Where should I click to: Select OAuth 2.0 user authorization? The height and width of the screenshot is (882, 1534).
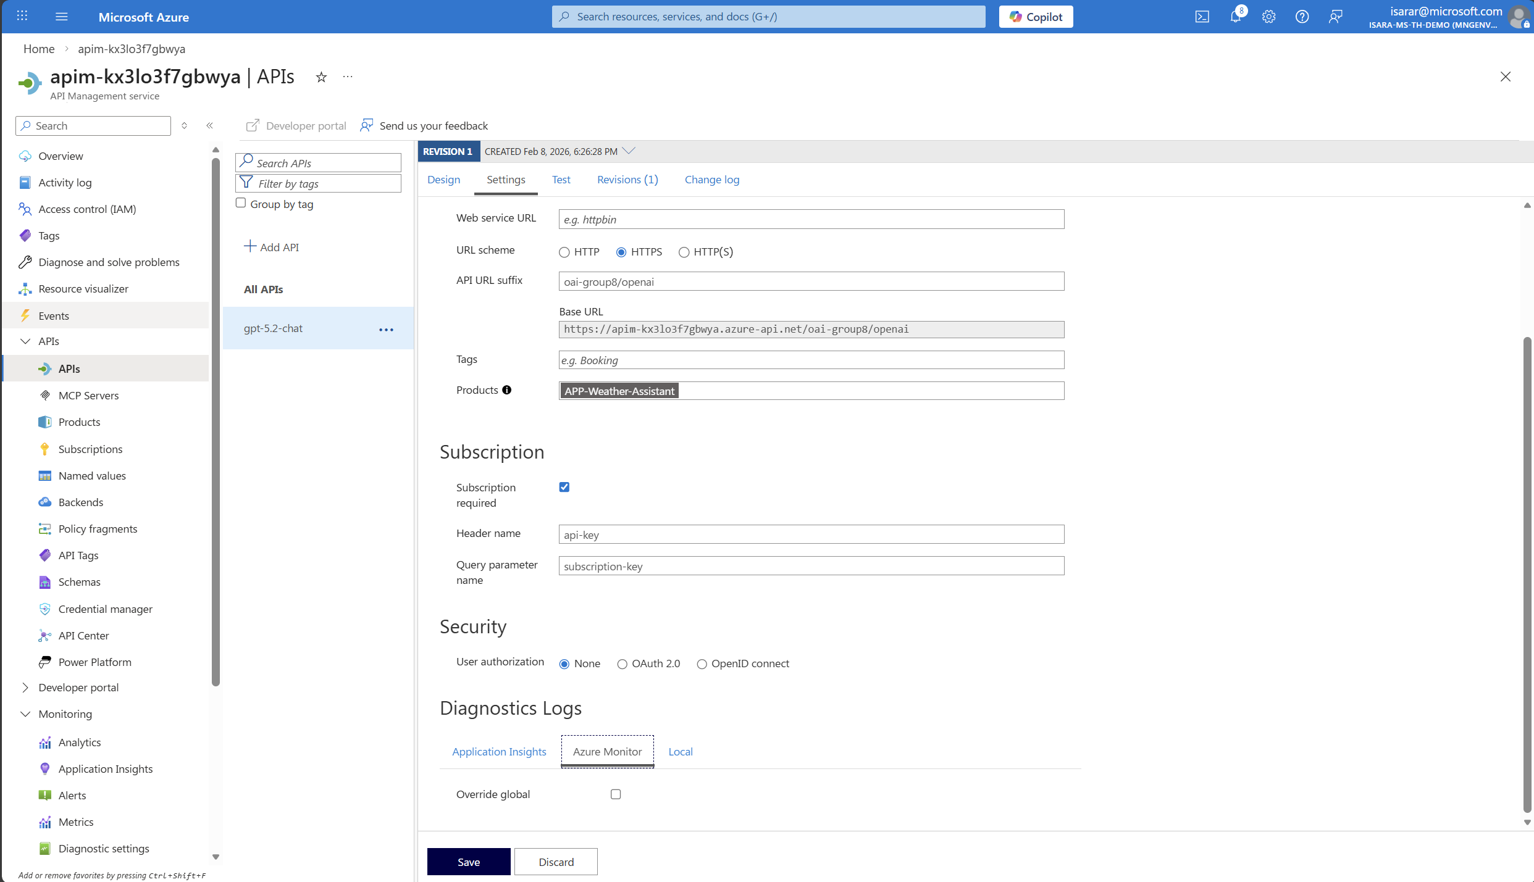[x=622, y=664]
